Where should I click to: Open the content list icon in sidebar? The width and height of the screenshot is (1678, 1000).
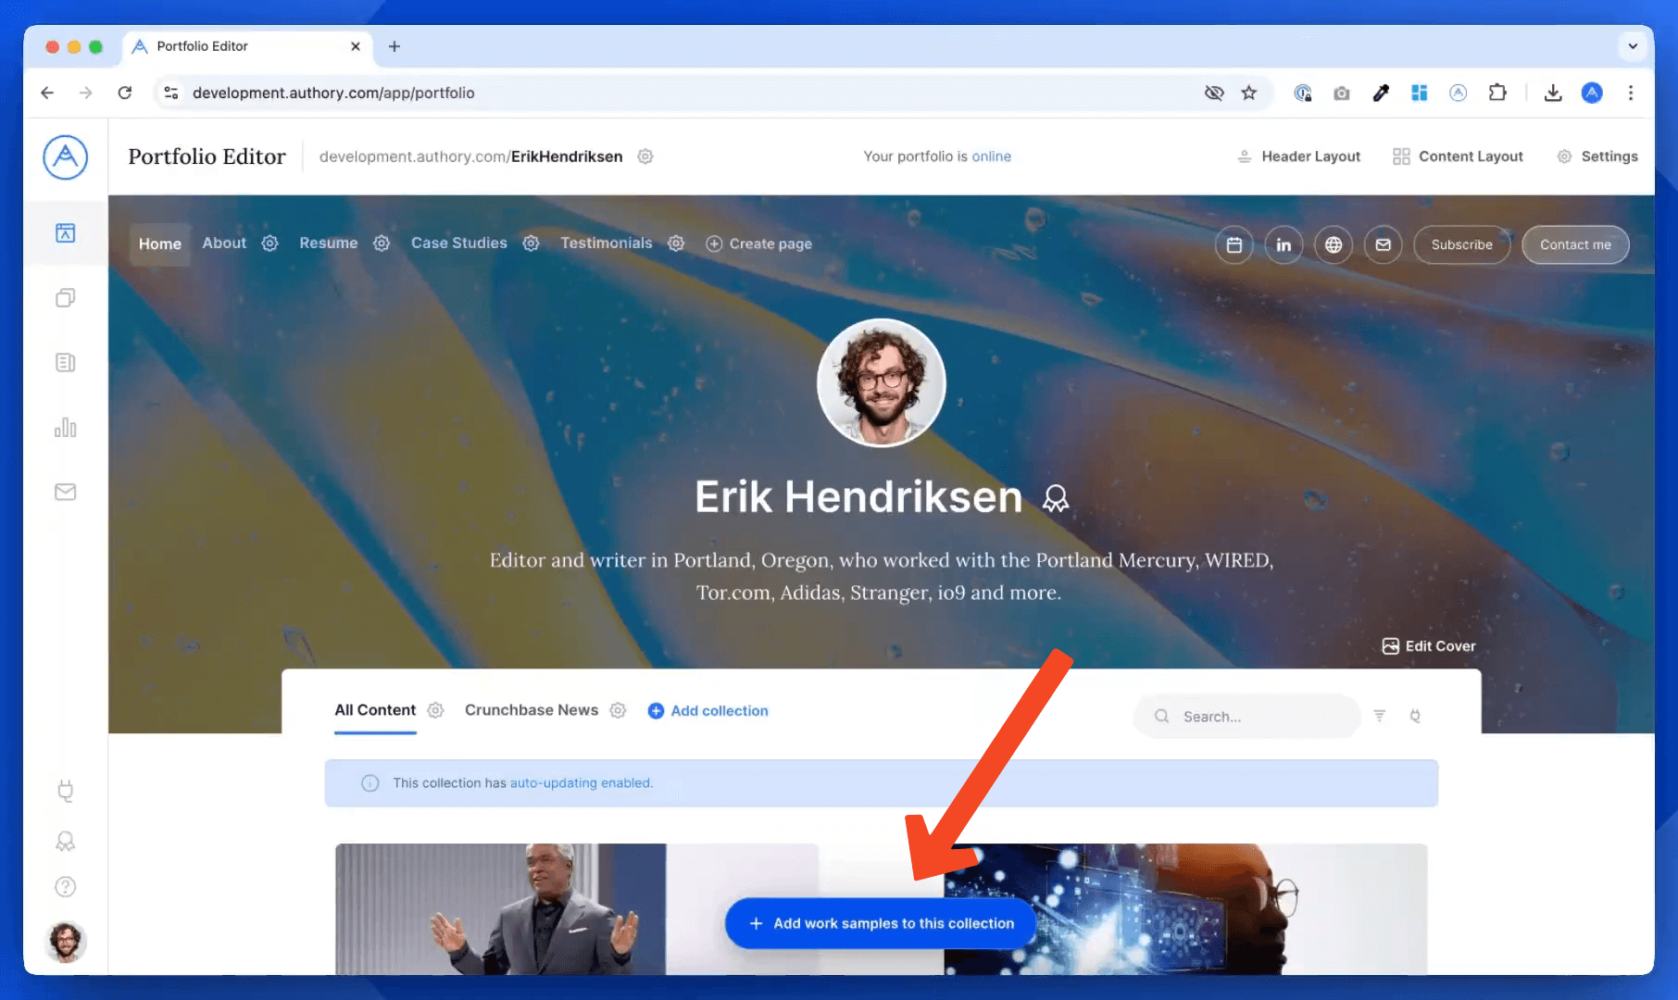[x=65, y=362]
